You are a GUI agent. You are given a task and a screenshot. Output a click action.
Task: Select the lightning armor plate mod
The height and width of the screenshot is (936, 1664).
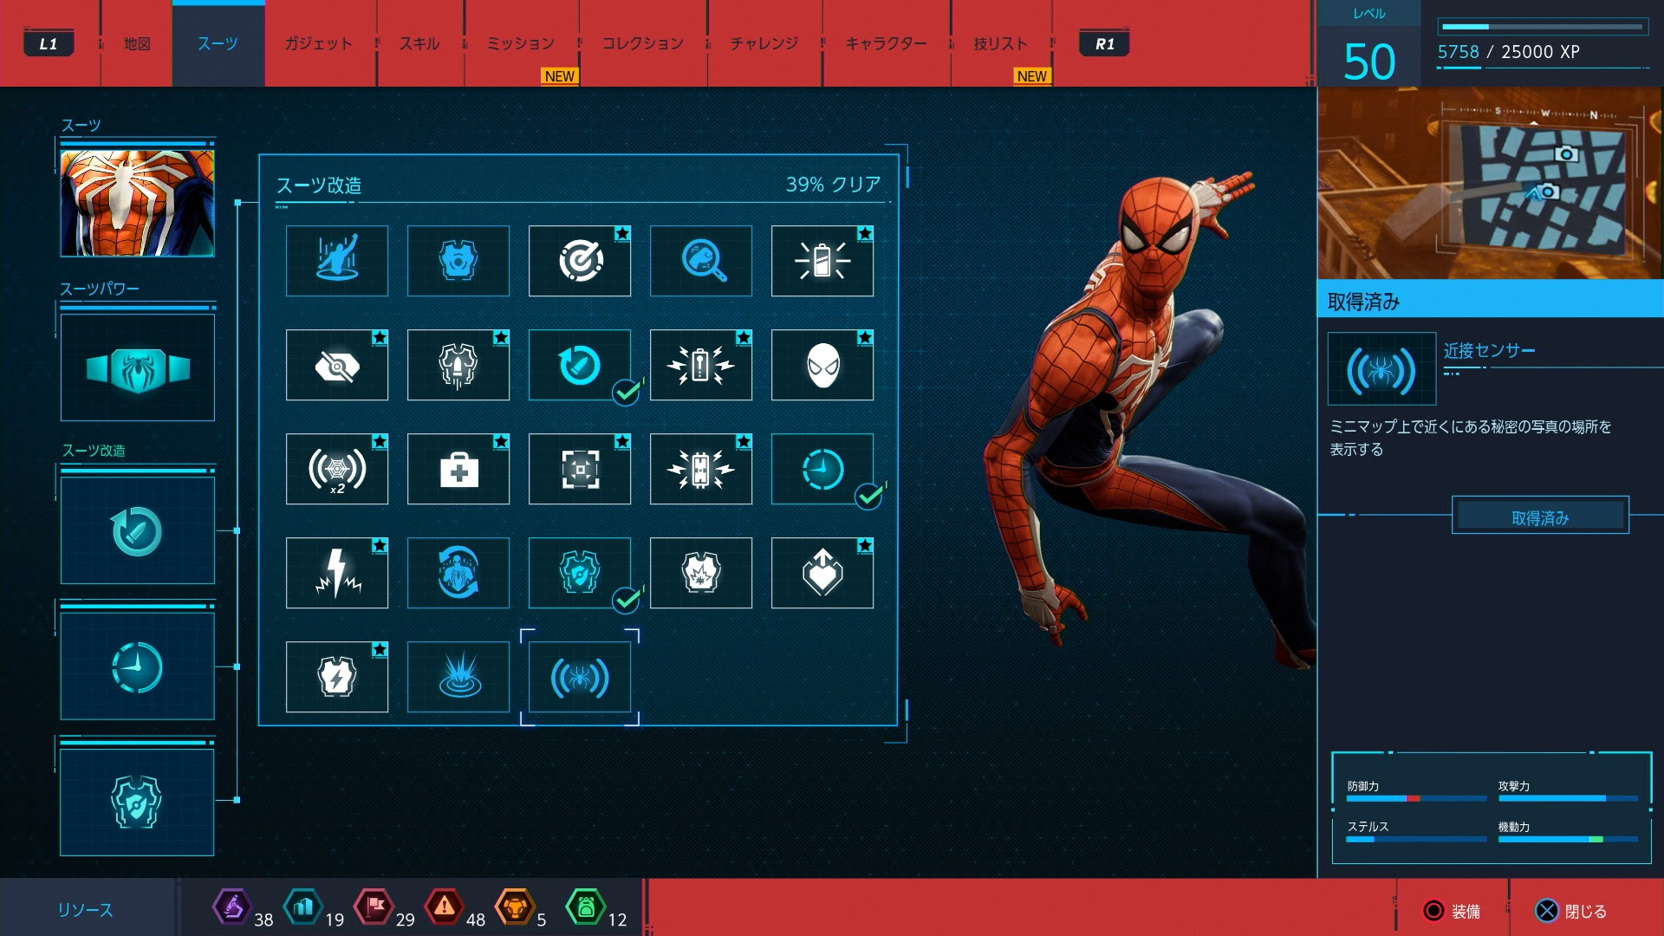(337, 677)
